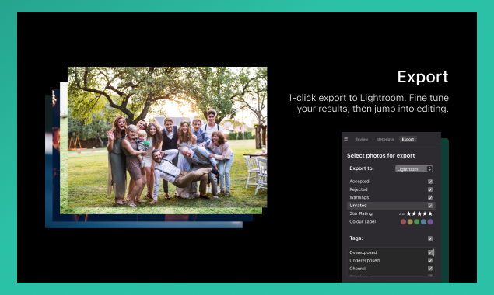Toggle the Warnings checkbox

(x=430, y=197)
